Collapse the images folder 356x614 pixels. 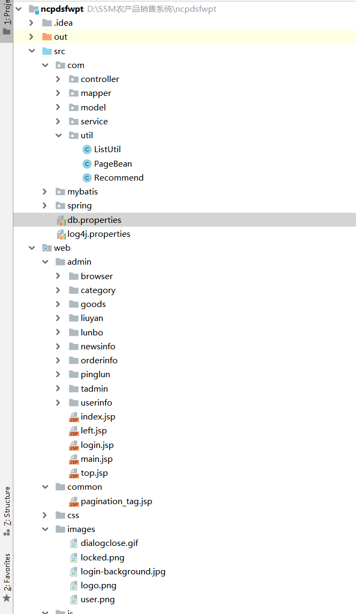point(45,529)
